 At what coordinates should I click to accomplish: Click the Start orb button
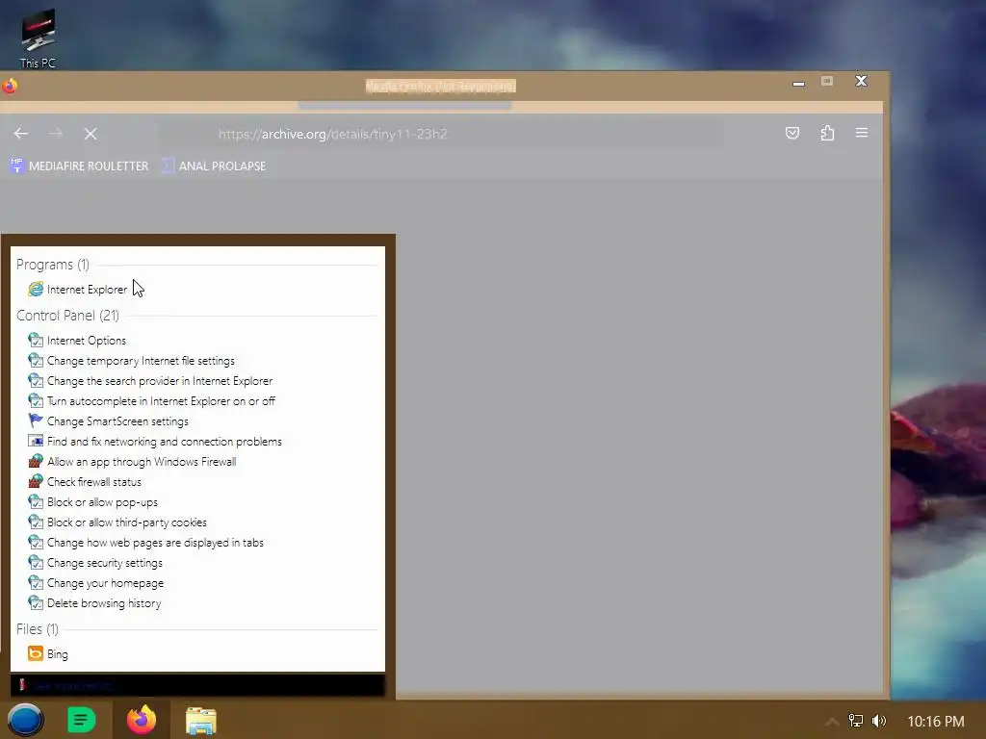pyautogui.click(x=25, y=720)
